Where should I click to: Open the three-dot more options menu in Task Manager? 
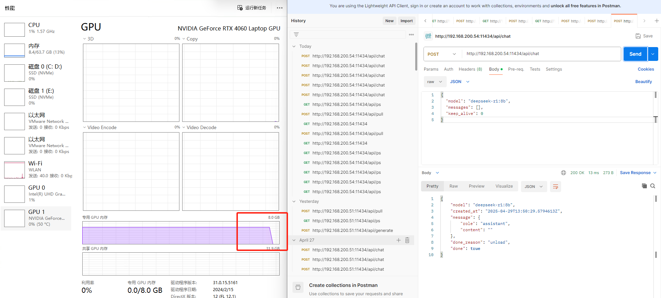click(x=280, y=8)
